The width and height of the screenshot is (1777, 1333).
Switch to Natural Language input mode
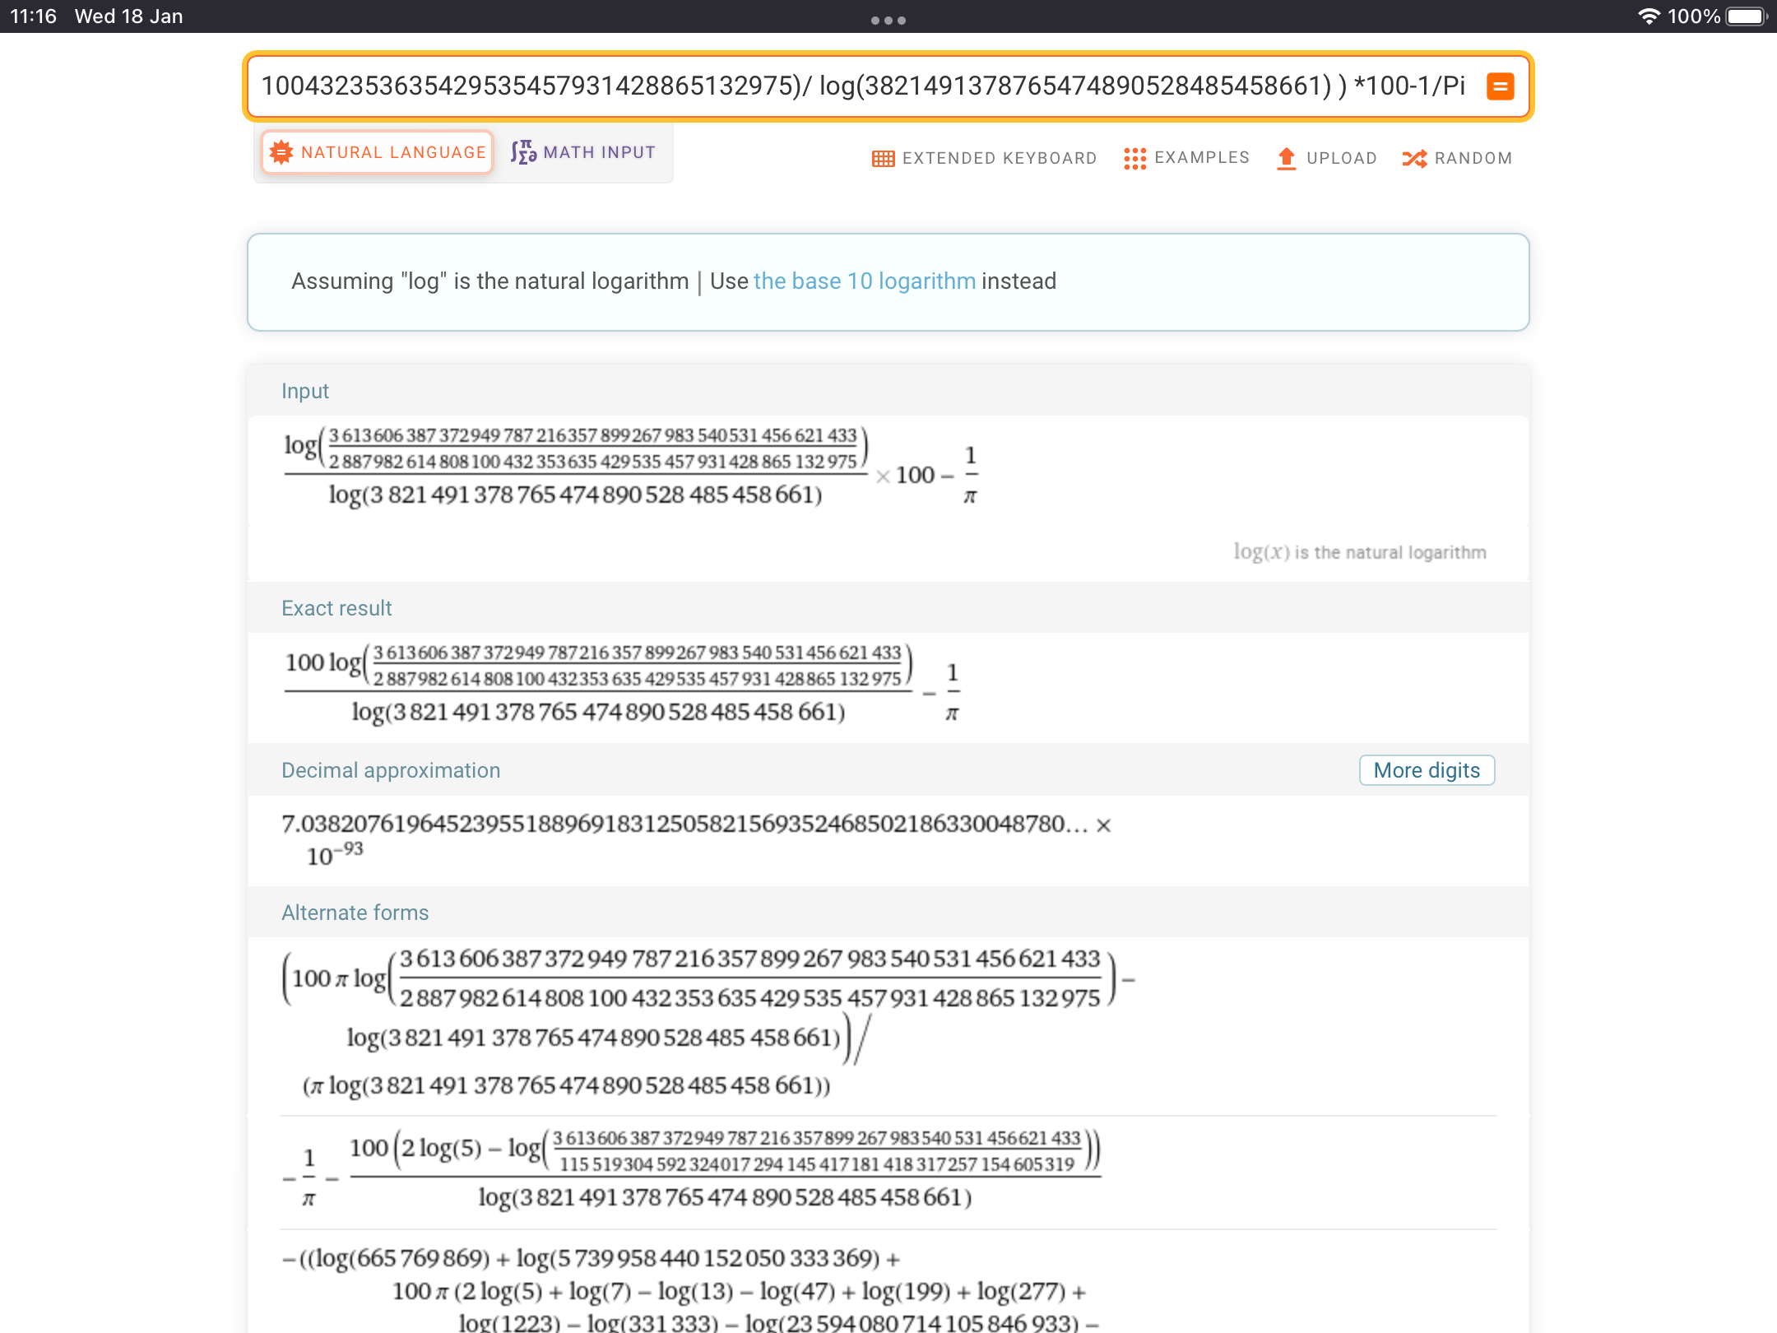393,152
